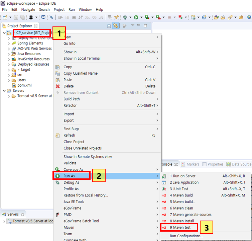Expand the Spring Elements node
252x241 pixels.
pyautogui.click(x=9, y=44)
